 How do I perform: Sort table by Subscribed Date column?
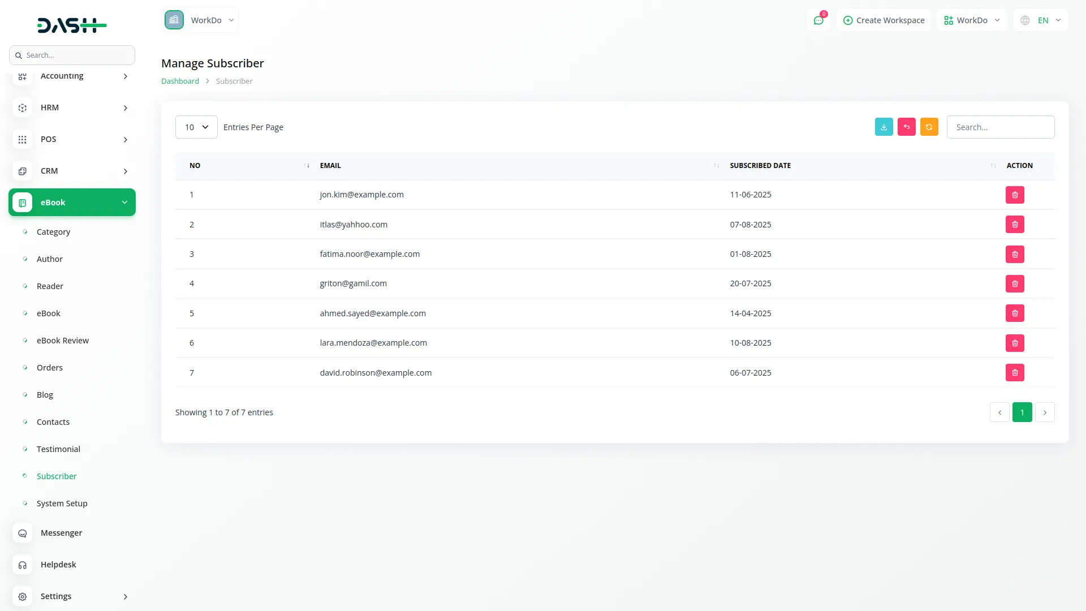pos(993,166)
